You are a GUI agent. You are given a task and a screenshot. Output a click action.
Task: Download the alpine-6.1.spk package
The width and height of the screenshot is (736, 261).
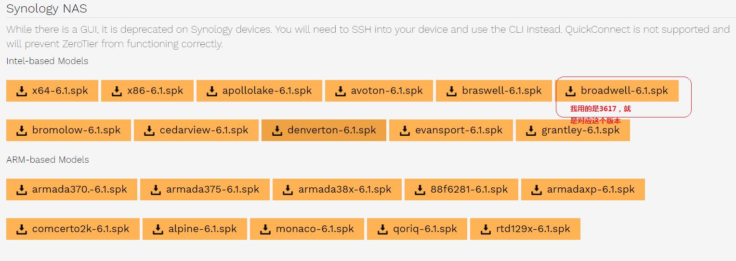195,229
